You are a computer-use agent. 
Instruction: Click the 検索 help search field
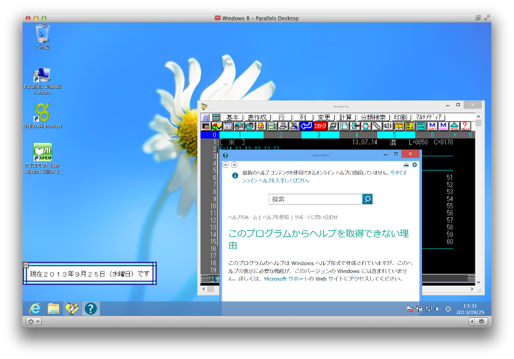[315, 199]
